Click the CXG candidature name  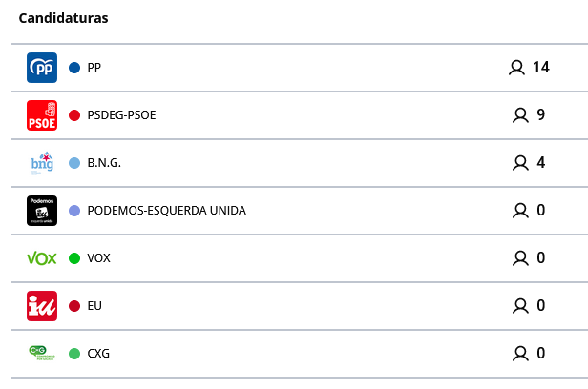pos(98,354)
